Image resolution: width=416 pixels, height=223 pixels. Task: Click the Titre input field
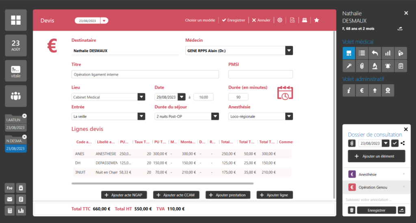tap(145, 75)
